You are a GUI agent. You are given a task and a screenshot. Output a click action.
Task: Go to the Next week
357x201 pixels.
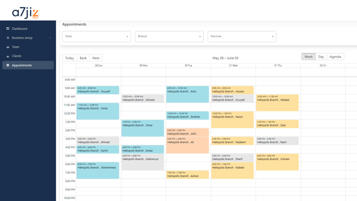click(96, 58)
